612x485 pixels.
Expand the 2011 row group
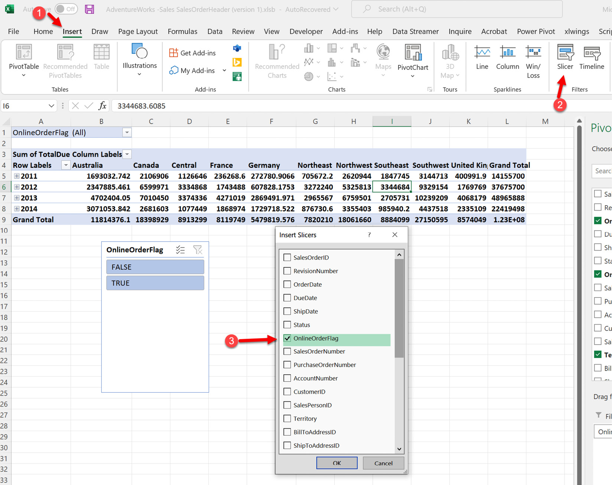pyautogui.click(x=17, y=176)
